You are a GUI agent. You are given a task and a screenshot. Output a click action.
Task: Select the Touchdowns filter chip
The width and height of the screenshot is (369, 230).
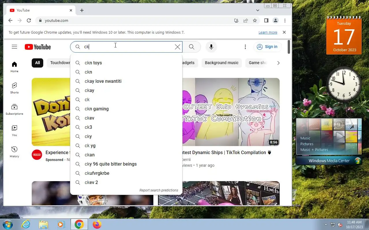59,63
